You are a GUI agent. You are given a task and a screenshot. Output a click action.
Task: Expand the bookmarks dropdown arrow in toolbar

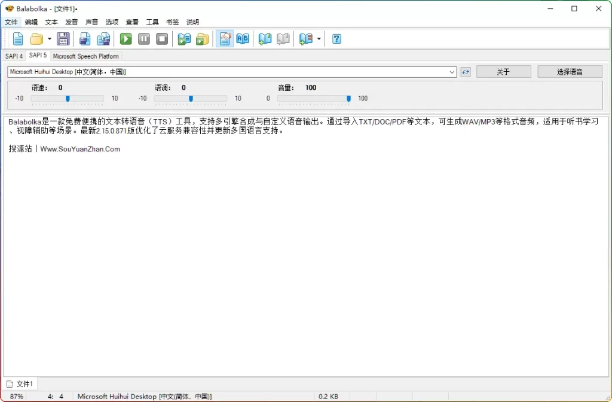(x=319, y=39)
